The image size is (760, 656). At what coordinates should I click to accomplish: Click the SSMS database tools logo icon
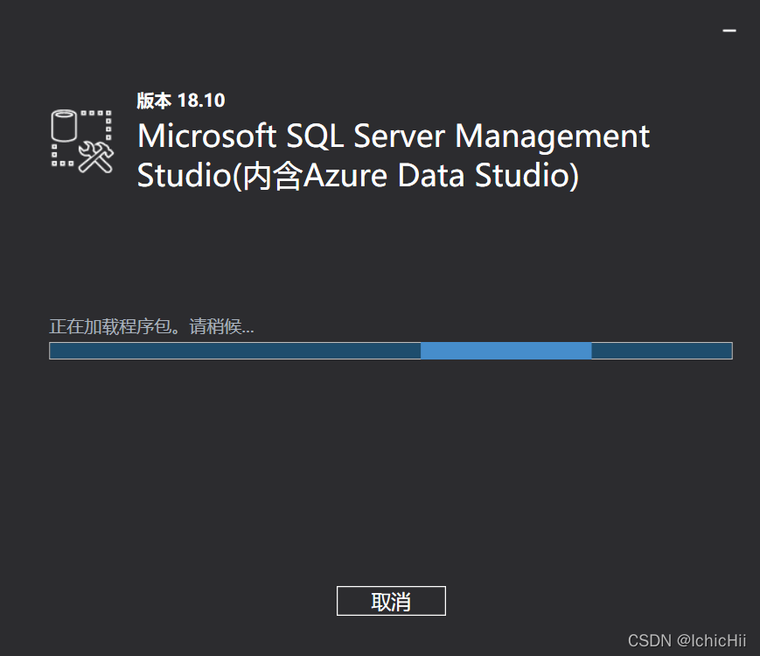click(82, 141)
